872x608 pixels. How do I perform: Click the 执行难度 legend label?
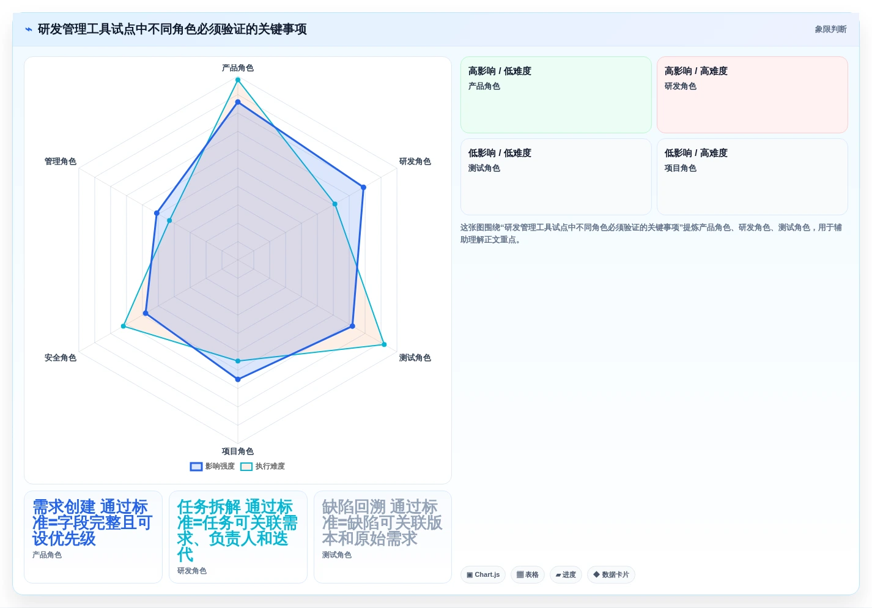270,467
